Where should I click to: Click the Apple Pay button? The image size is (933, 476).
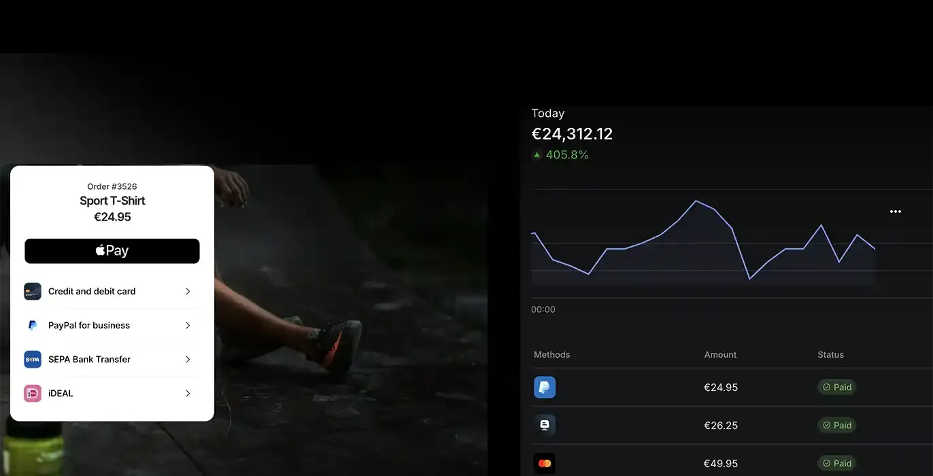tap(112, 251)
